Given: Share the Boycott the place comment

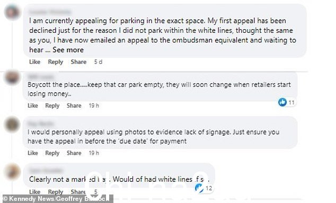Looking at the screenshot, I should click(x=74, y=105).
